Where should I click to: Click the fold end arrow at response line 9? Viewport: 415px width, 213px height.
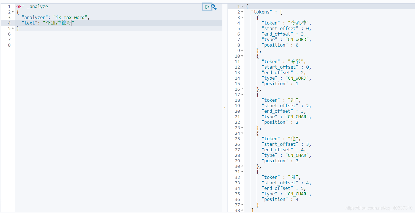pos(242,51)
